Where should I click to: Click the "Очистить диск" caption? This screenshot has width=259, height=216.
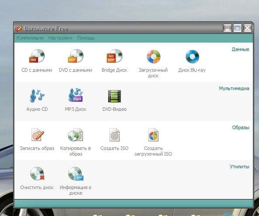(x=37, y=187)
